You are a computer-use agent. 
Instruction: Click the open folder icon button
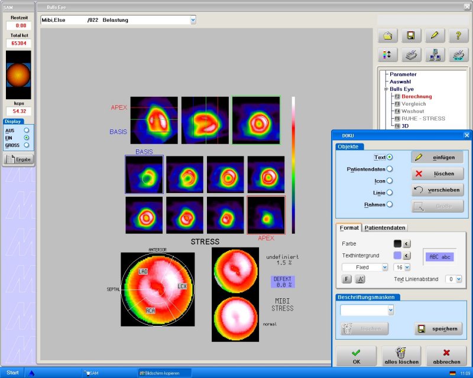pos(388,35)
